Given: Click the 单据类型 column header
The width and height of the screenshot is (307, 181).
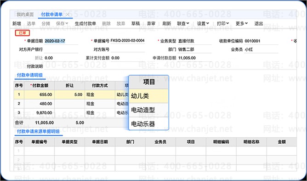Looking at the screenshot, I should tap(69, 142).
